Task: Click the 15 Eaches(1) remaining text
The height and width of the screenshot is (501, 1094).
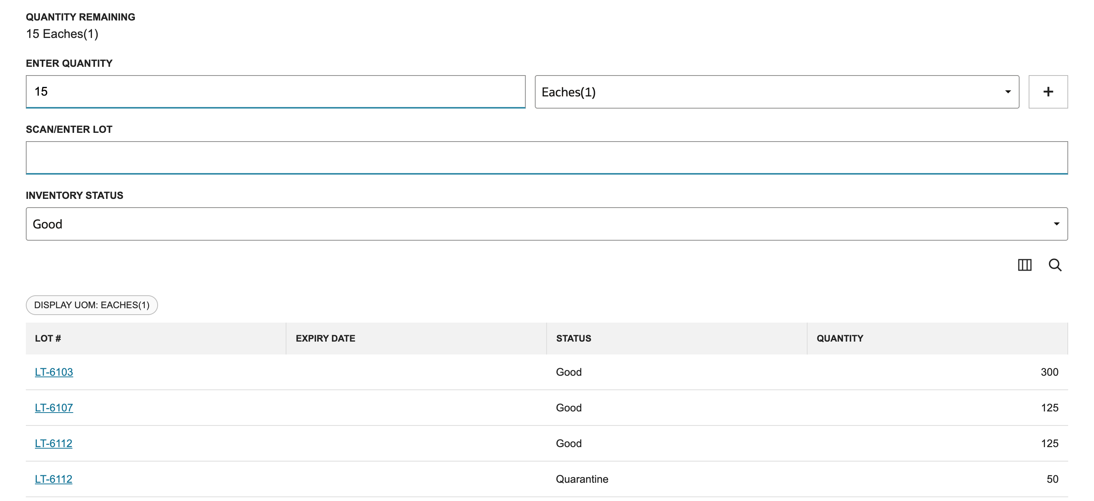Action: [x=62, y=34]
